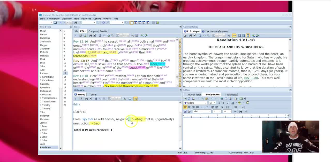The height and width of the screenshot is (162, 331).
Task: Open the font color dropdown arrow
Action: (x=236, y=103)
